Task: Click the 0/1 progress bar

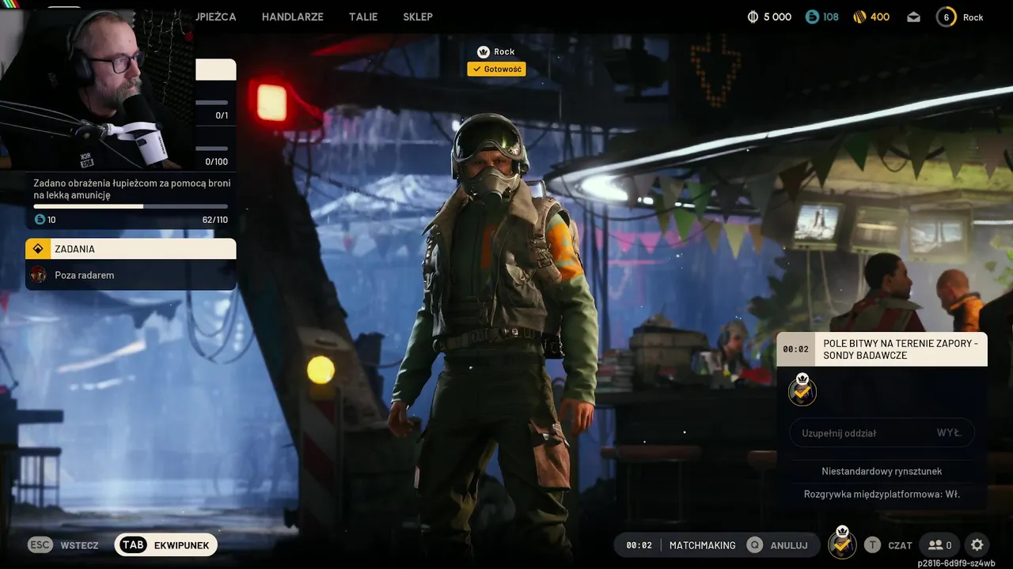Action: point(212,103)
